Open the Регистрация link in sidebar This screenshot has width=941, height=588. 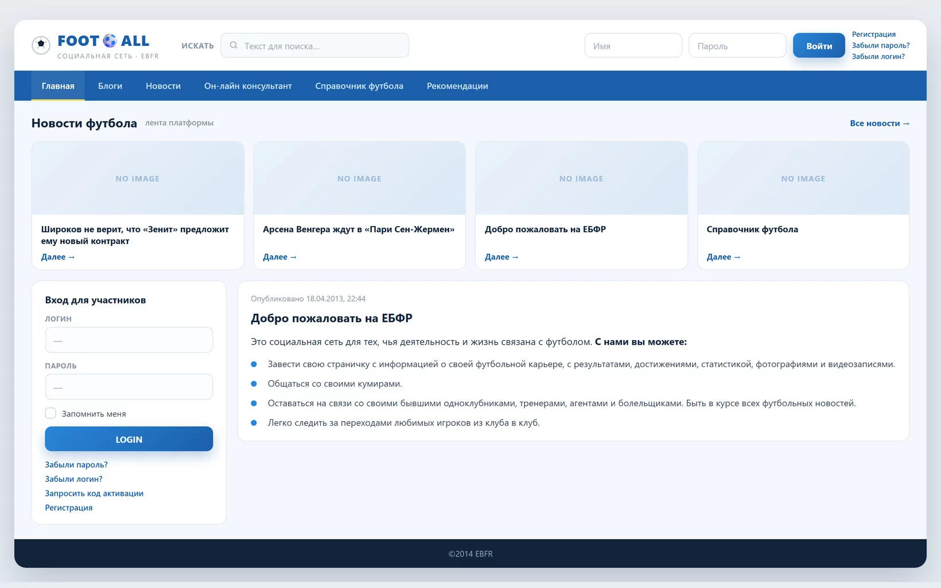[x=69, y=508]
